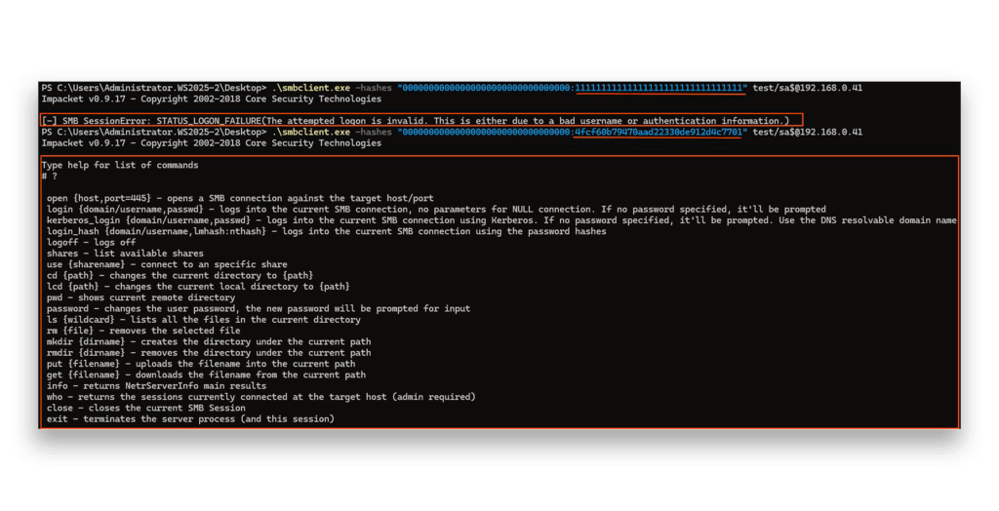Click the 'ls {wildcard}' help line
The height and width of the screenshot is (511, 999).
point(203,319)
